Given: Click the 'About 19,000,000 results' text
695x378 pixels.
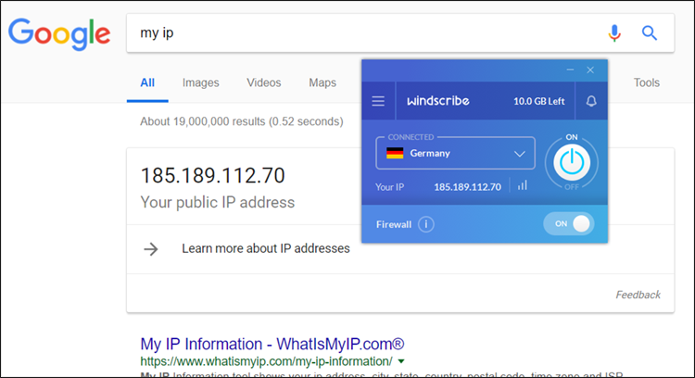Looking at the screenshot, I should (x=242, y=121).
